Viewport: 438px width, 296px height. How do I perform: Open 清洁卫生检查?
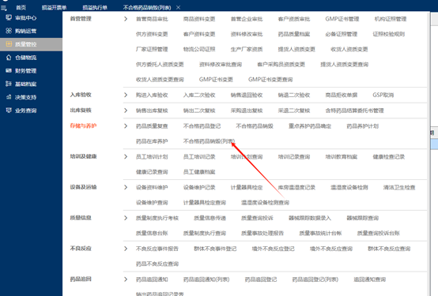(x=399, y=188)
